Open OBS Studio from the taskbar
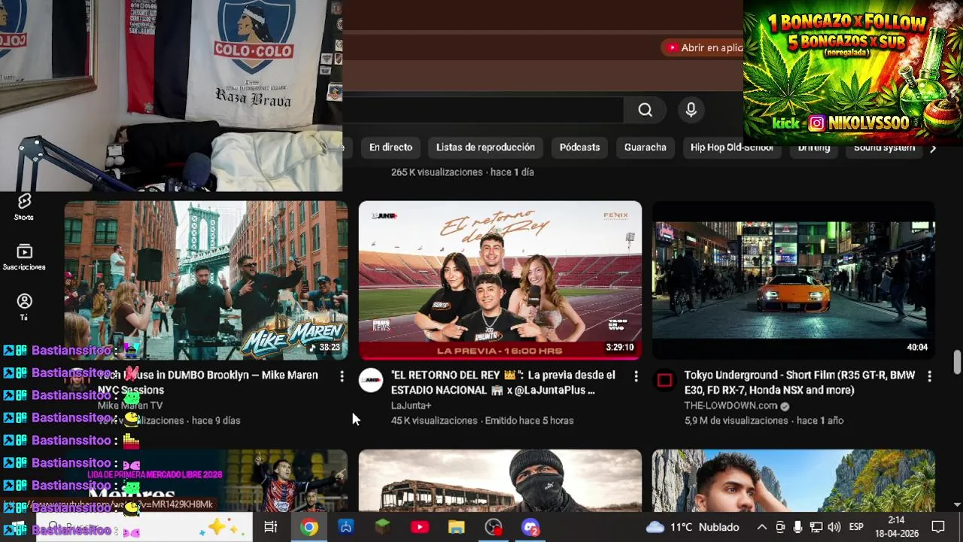Viewport: 963px width, 542px height. pyautogui.click(x=494, y=527)
